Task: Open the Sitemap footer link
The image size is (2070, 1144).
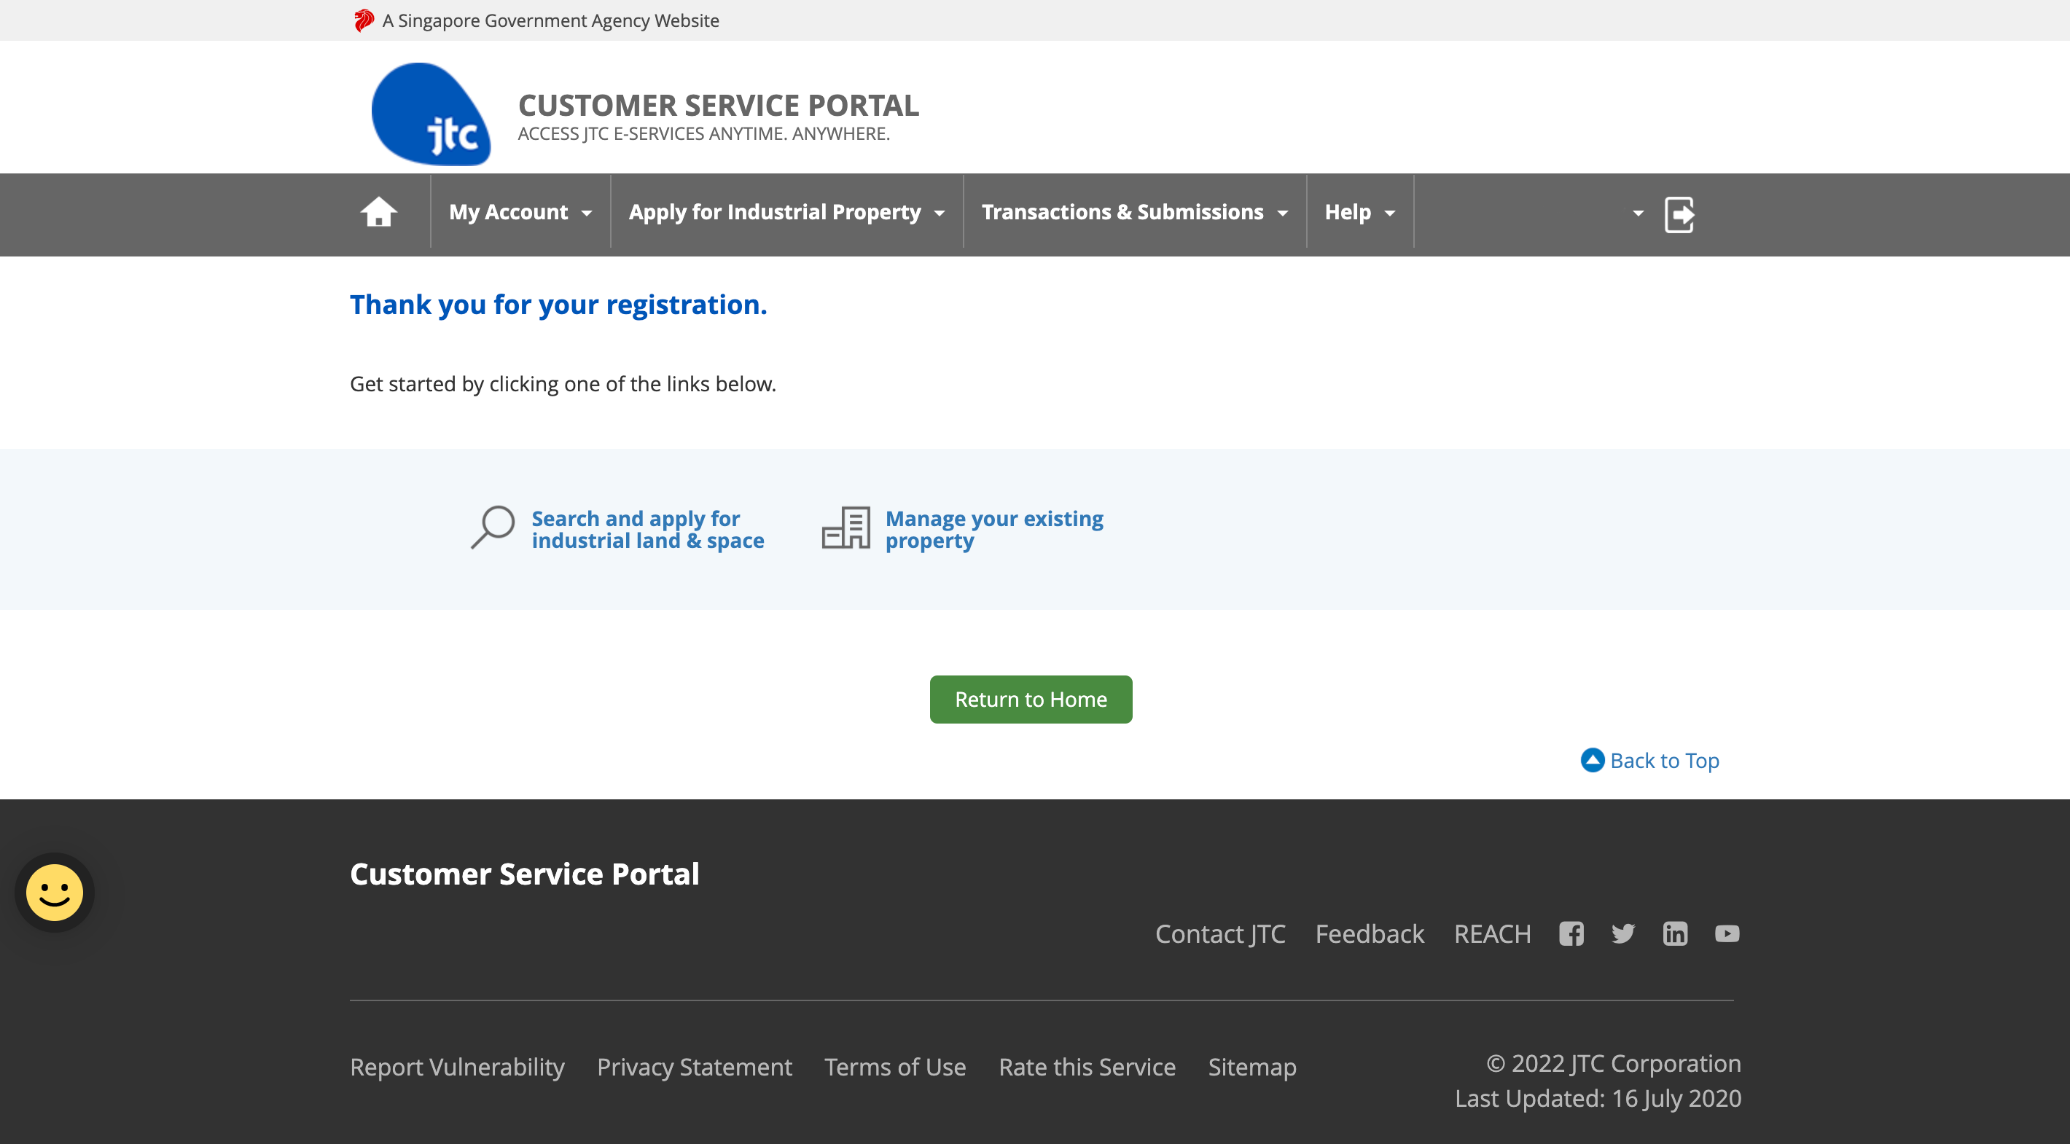Action: 1252,1067
